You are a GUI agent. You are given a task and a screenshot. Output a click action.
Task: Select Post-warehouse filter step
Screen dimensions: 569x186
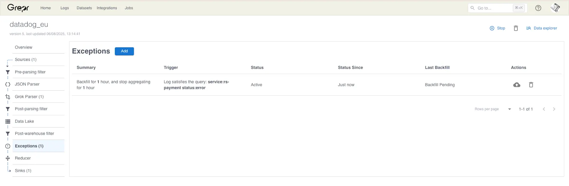pyautogui.click(x=38, y=134)
